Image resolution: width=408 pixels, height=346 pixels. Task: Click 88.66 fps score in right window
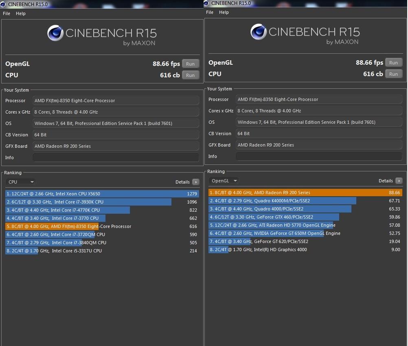click(369, 63)
